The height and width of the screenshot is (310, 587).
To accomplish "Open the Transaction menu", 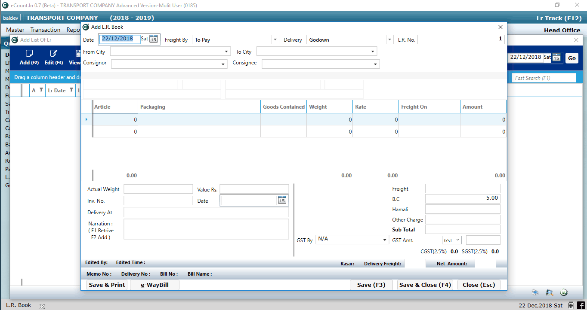I will click(x=45, y=29).
